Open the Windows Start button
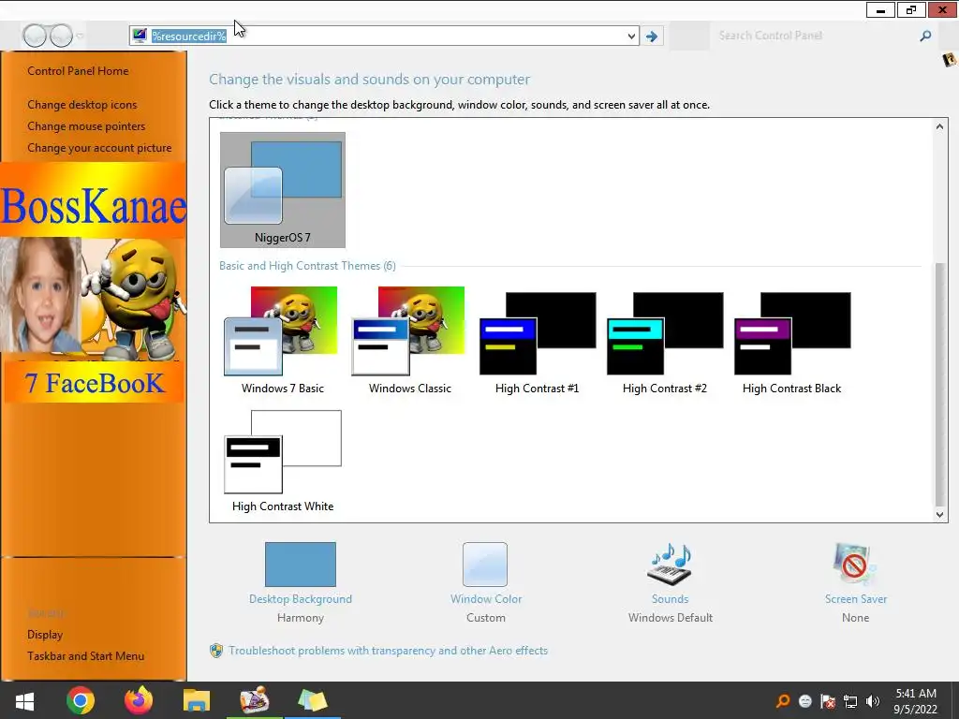The image size is (959, 719). click(x=24, y=700)
